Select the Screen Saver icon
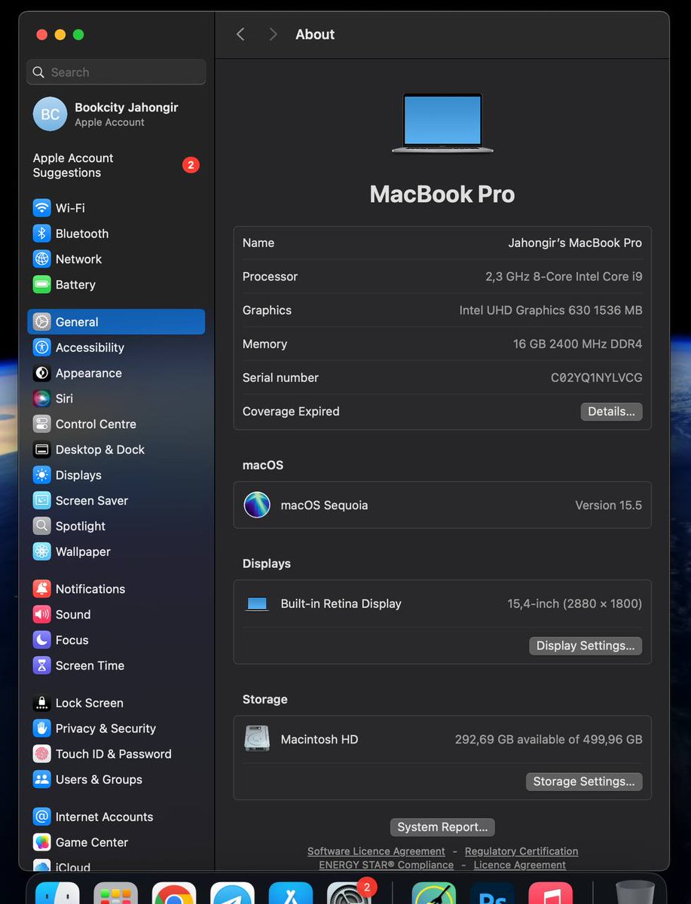Screen dimensions: 691x904 tap(42, 501)
